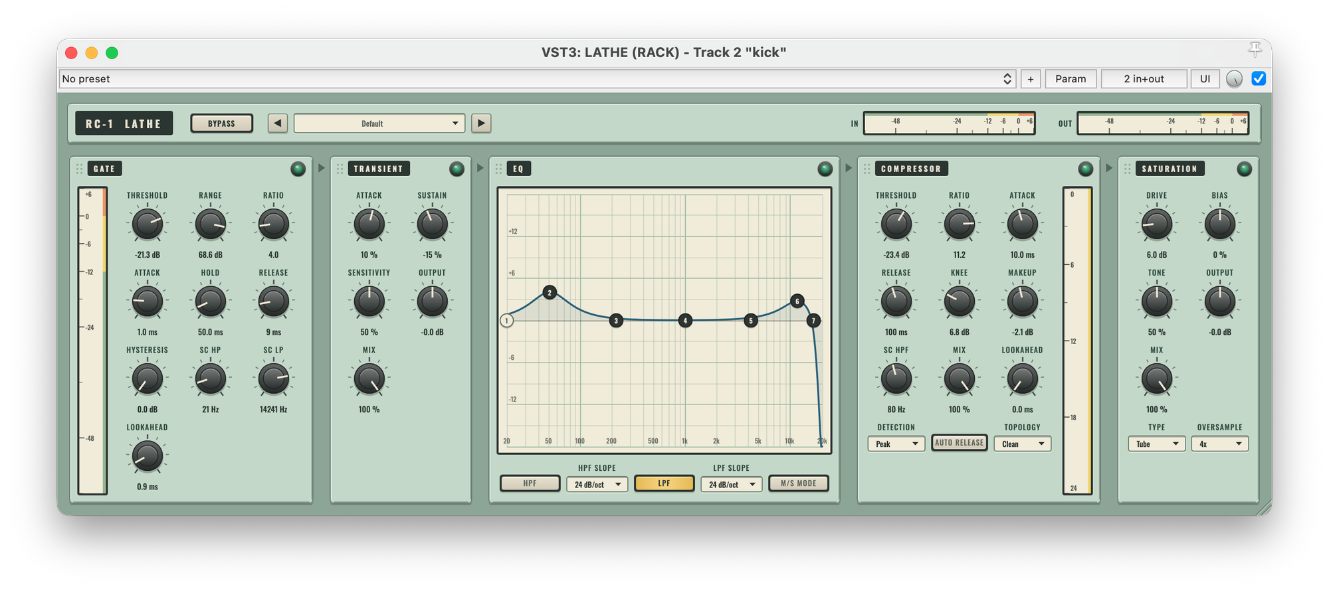Open the LPF slope dropdown
The image size is (1329, 591).
tap(731, 484)
